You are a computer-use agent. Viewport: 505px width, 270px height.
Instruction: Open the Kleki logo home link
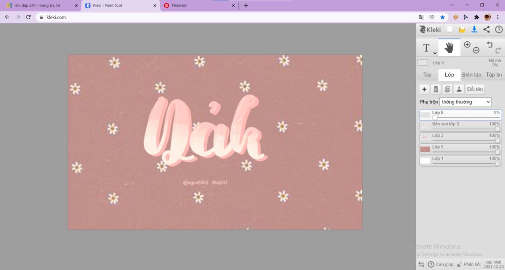(x=430, y=30)
